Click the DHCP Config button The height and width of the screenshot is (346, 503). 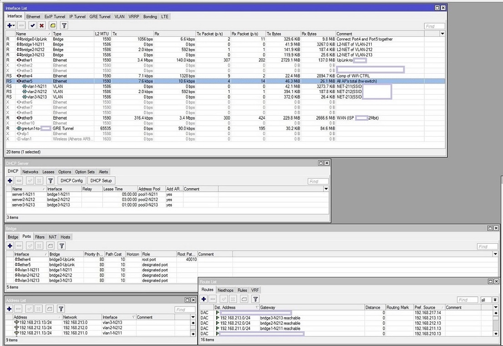71,181
